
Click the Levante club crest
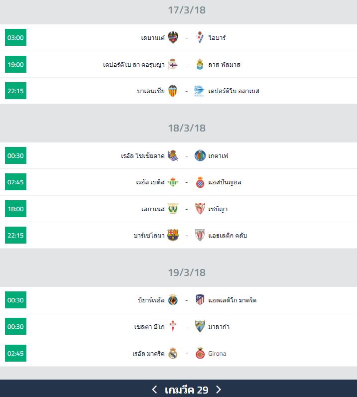(173, 37)
